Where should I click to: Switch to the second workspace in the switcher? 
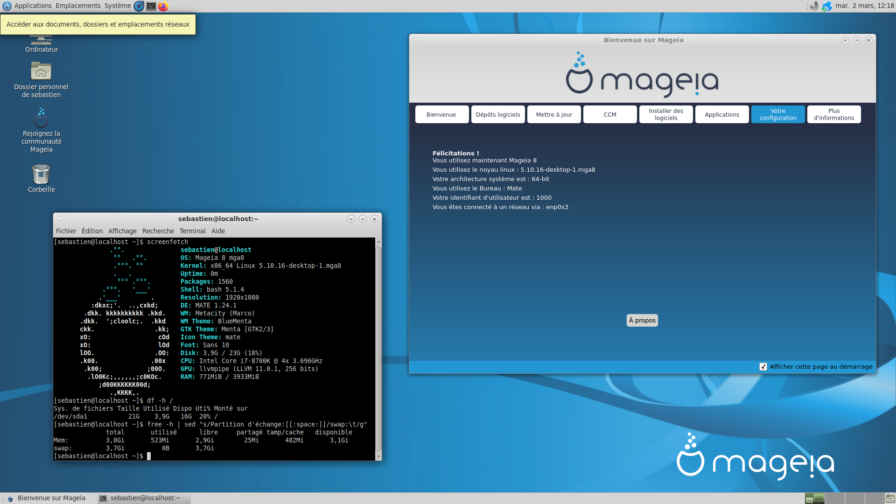[x=835, y=498]
